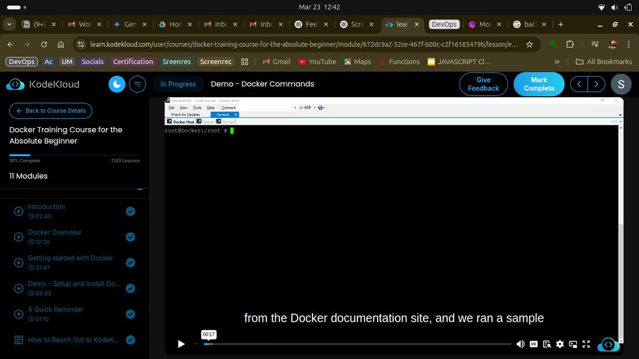Screen dimensions: 639x359
Task: Open the Gmail bookmark
Action: (x=276, y=62)
